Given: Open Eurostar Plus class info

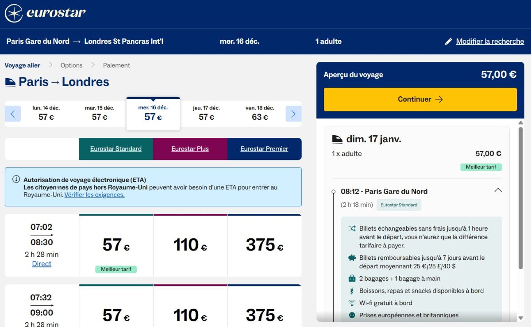Looking at the screenshot, I should [x=190, y=149].
